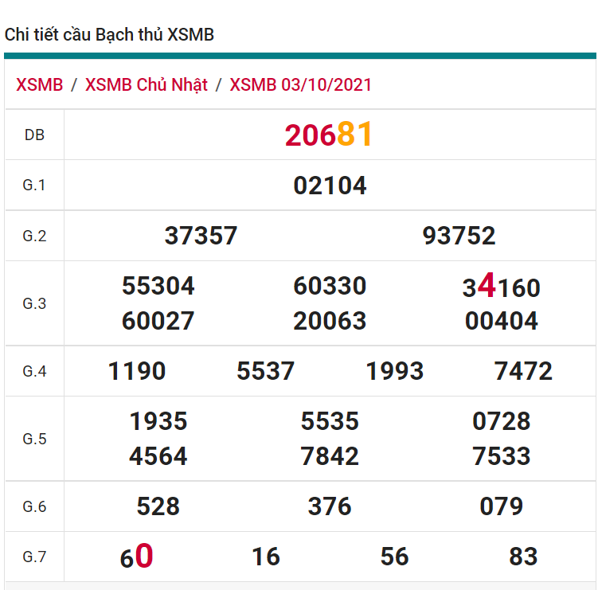The height and width of the screenshot is (590, 598).
Task: Open the XSMB Chủ Nhật link
Action: [x=147, y=85]
